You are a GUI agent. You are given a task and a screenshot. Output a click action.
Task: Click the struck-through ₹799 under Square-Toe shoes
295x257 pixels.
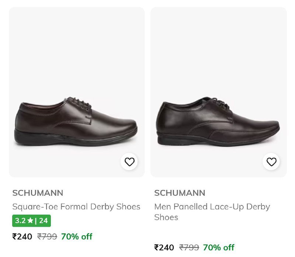(47, 237)
